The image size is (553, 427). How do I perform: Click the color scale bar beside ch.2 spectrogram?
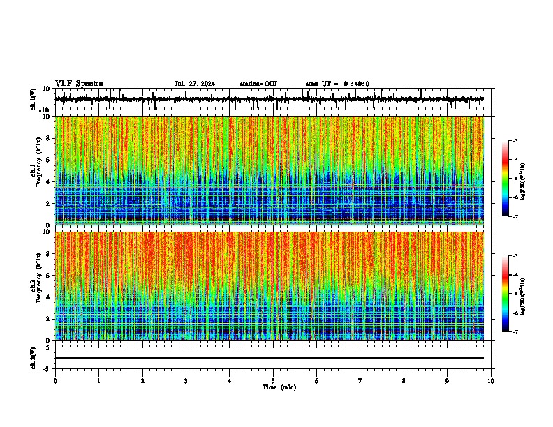(505, 294)
